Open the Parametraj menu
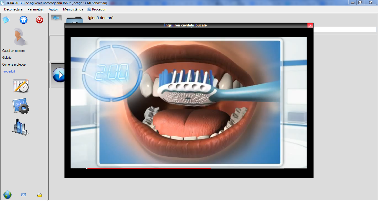378x201 pixels. 35,9
